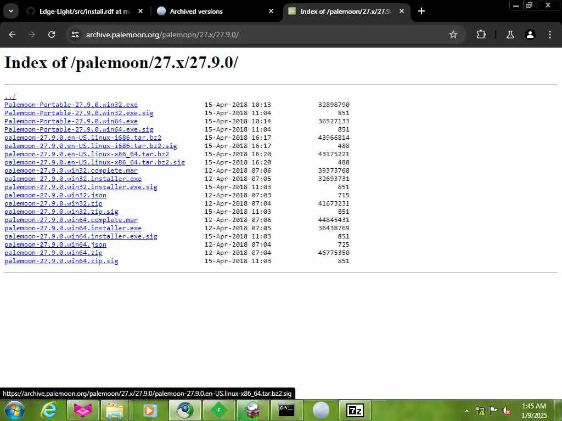Close the Edge-Light install.rdf tab
This screenshot has height=421, width=562.
pos(140,11)
